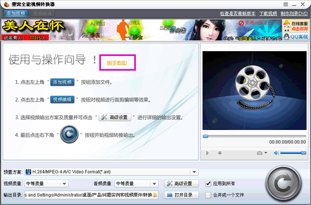
Task: Click the app logo in title bar
Action: point(7,4)
